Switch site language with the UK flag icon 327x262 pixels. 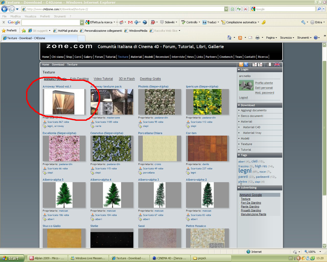[x=277, y=64]
